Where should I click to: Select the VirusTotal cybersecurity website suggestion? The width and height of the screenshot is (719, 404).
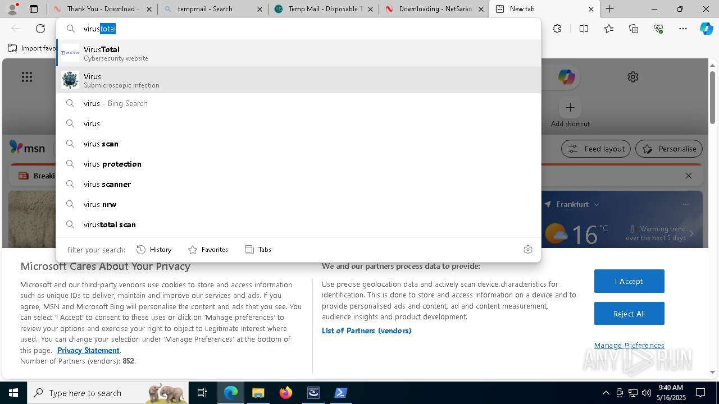click(x=298, y=53)
